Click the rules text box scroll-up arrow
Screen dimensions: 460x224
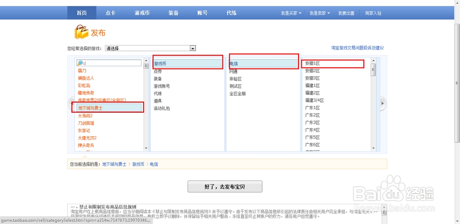384,207
